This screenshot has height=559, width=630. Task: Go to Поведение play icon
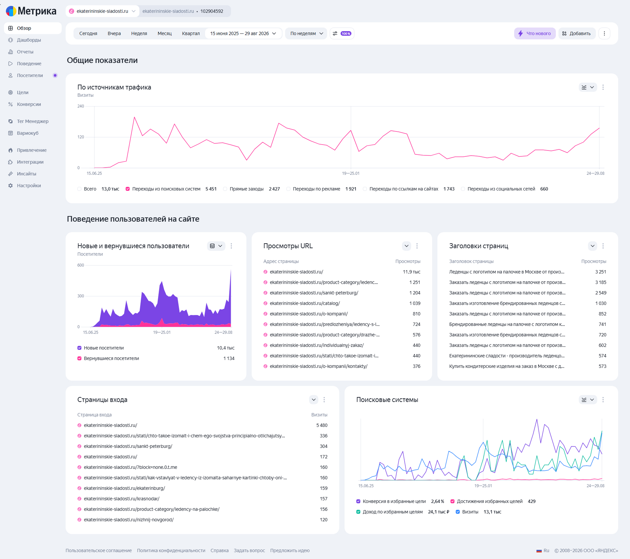tap(10, 64)
